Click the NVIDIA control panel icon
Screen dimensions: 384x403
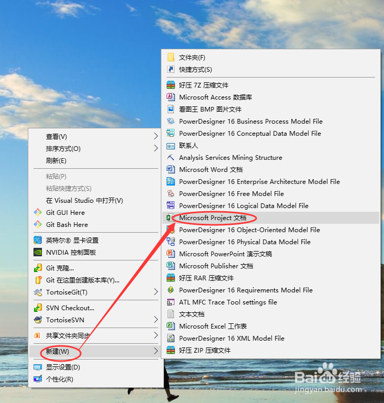coord(38,253)
